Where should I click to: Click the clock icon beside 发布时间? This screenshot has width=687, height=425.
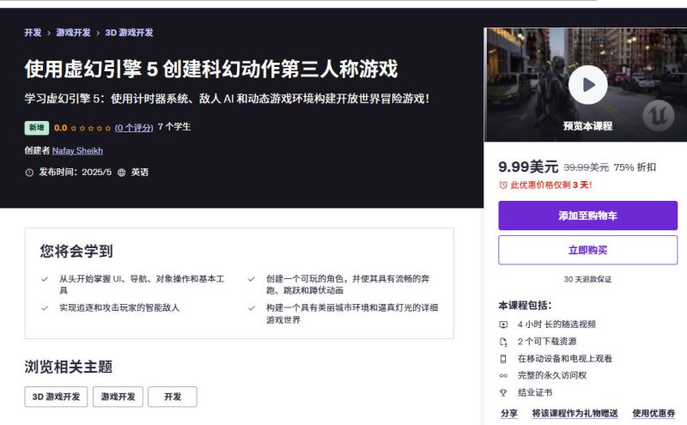29,173
